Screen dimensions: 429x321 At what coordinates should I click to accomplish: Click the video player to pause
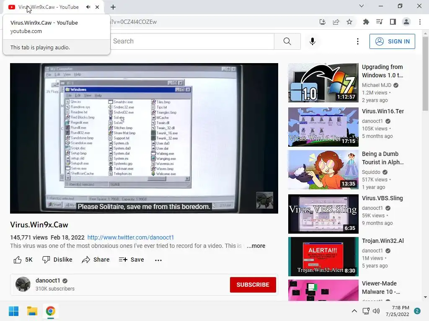pyautogui.click(x=144, y=138)
